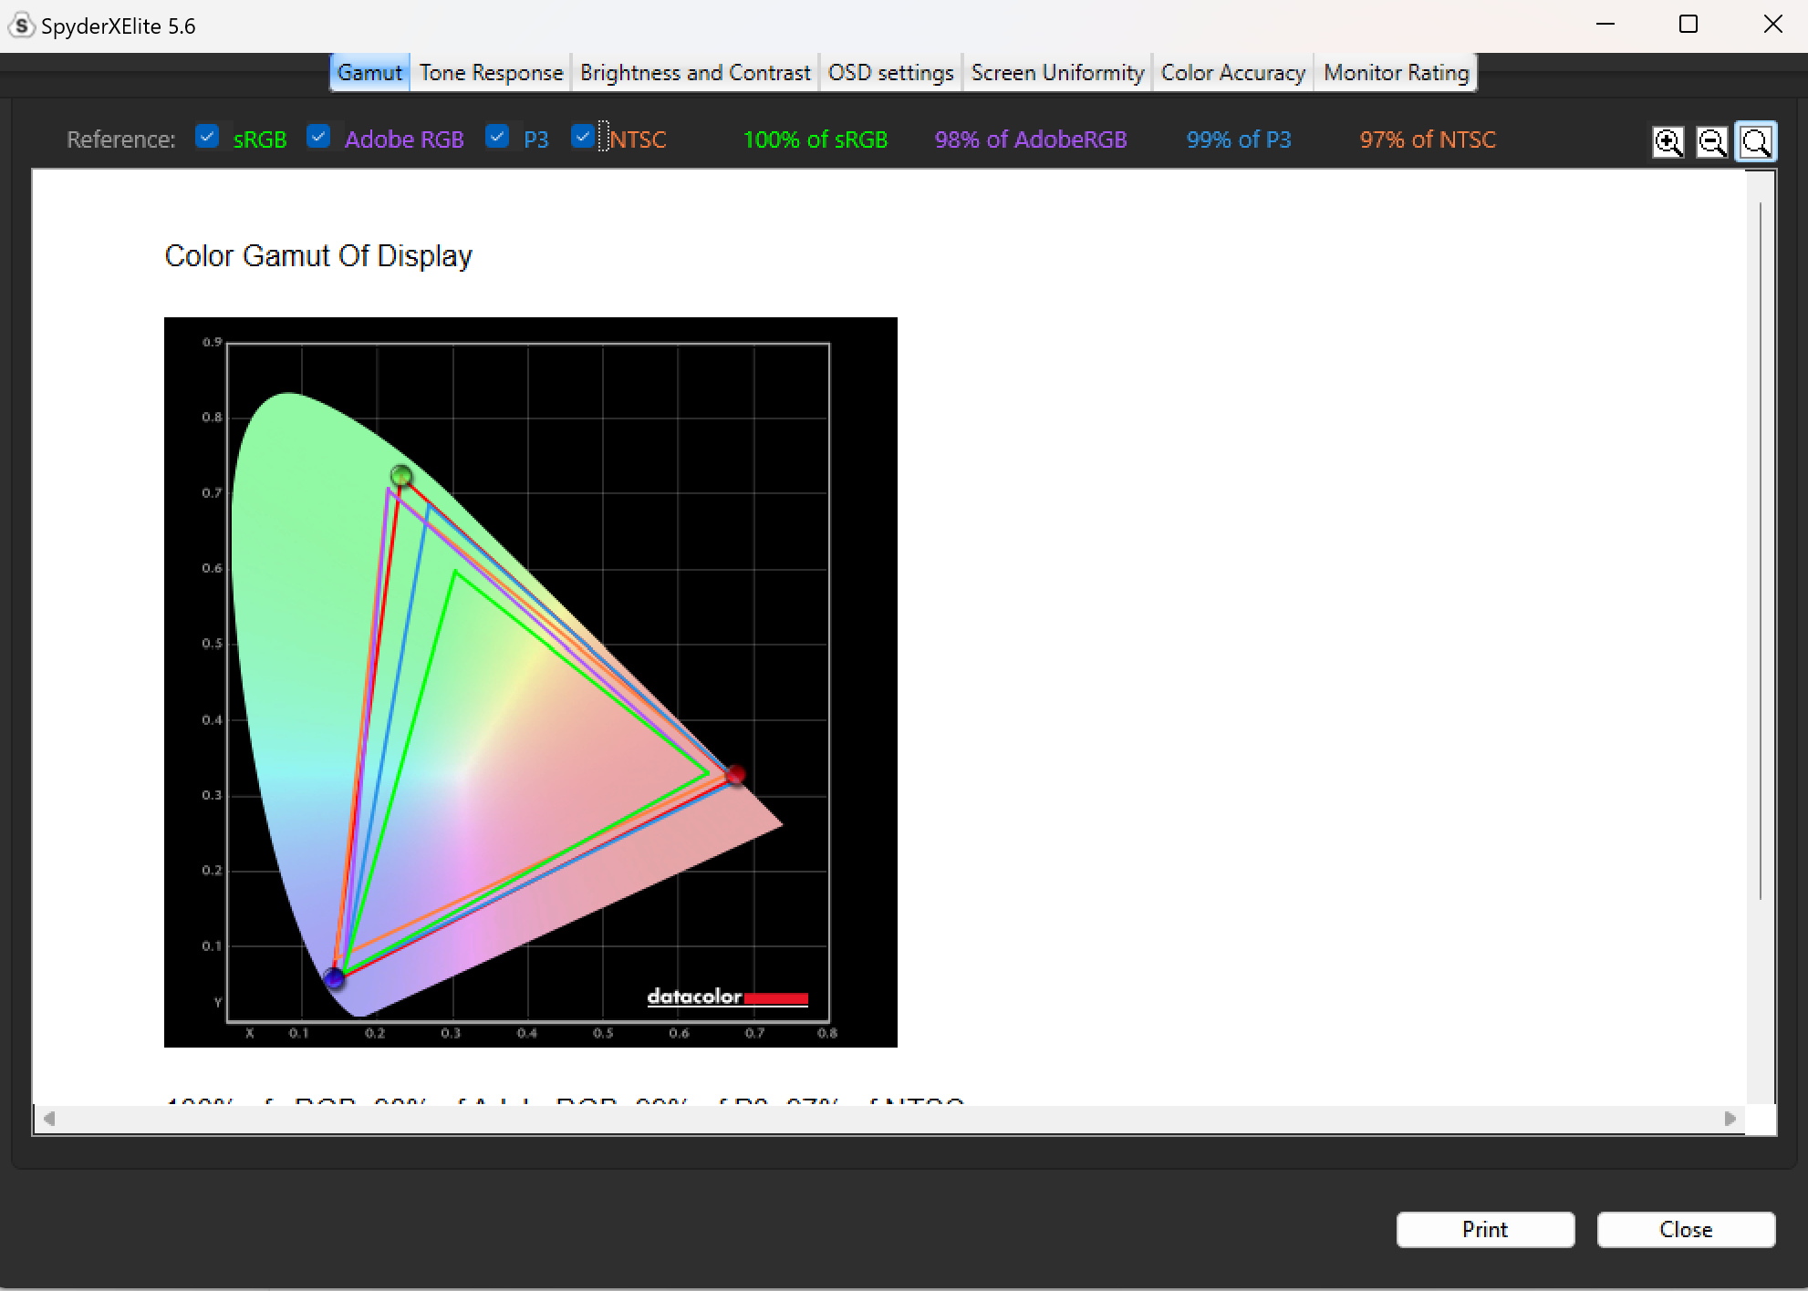1808x1291 pixels.
Task: Toggle the NTSC reference checkbox
Action: (x=584, y=139)
